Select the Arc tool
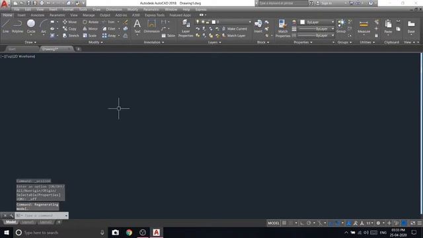Screen dimensions: 423x238 point(44,26)
